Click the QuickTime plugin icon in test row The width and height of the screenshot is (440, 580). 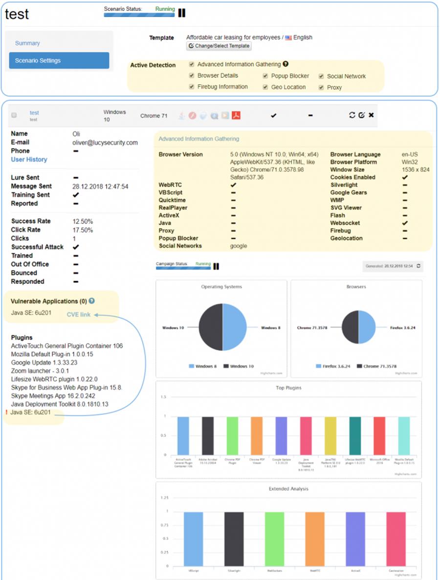pos(214,116)
